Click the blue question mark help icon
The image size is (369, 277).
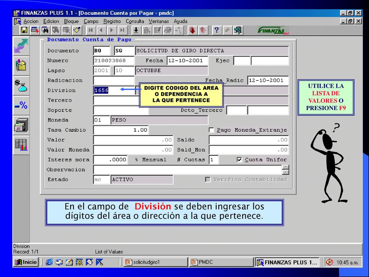tap(217, 30)
